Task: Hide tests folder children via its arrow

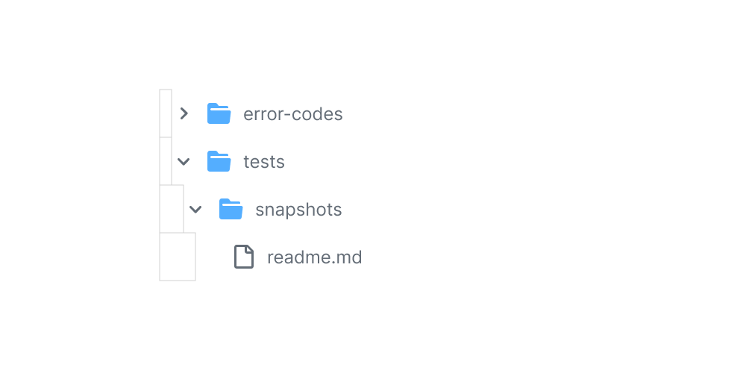Action: (184, 161)
